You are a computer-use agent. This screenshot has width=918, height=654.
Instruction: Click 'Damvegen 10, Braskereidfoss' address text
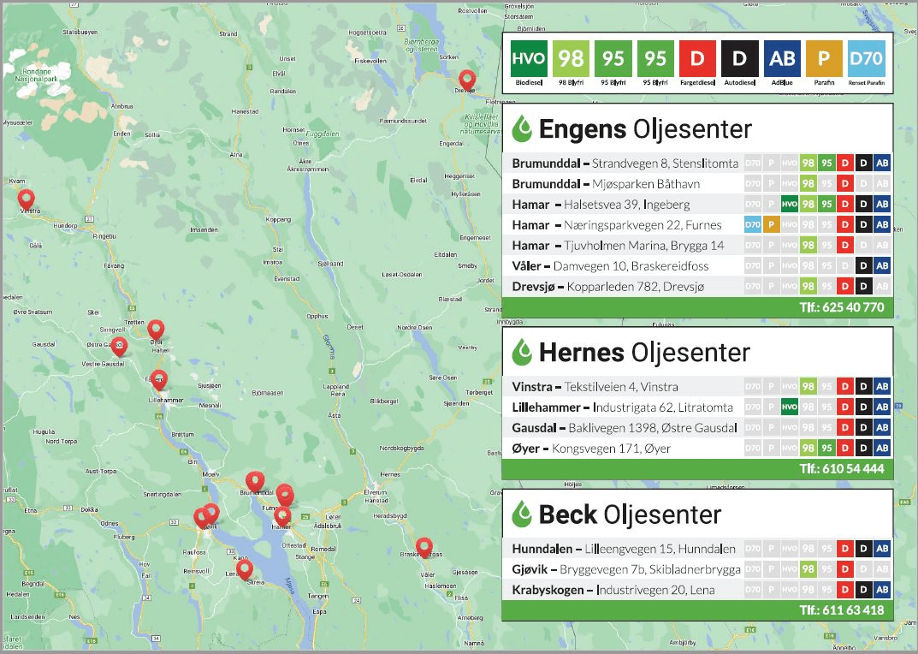click(x=631, y=266)
